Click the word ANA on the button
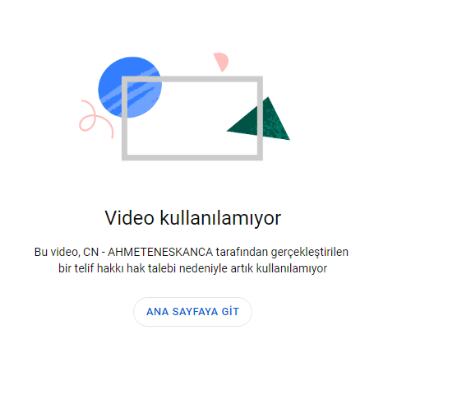This screenshot has height=409, width=457. coord(157,312)
